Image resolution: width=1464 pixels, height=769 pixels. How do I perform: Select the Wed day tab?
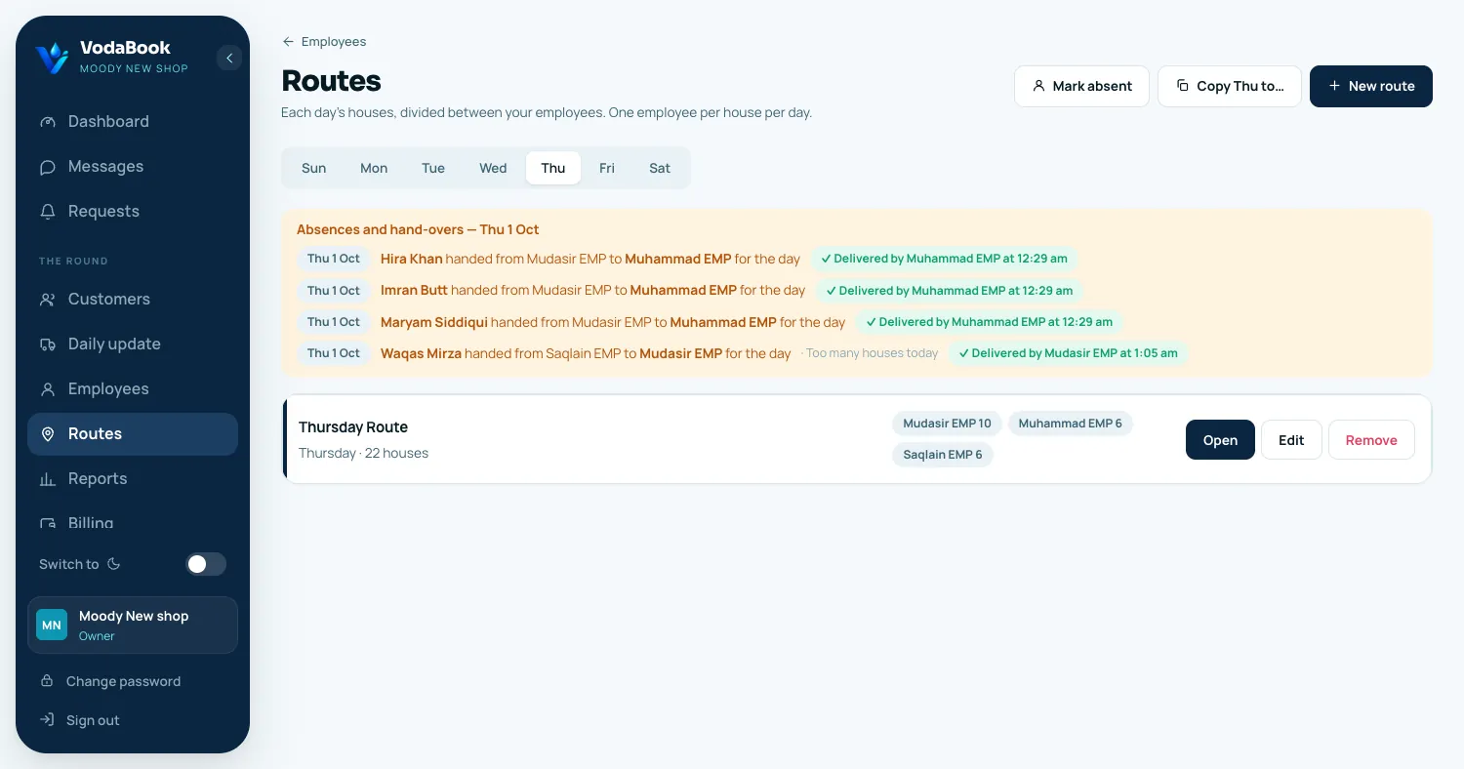[x=493, y=168]
